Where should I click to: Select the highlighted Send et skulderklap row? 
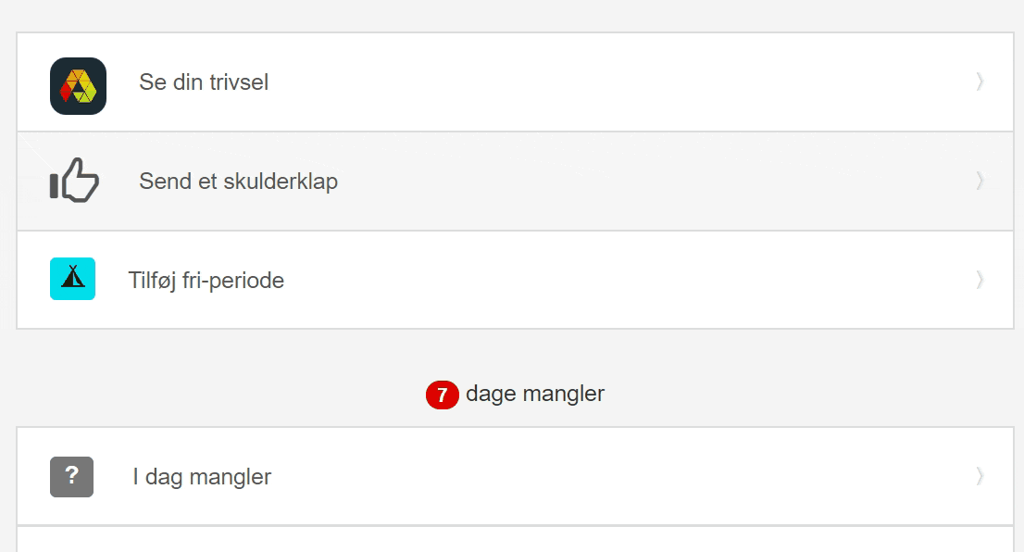[x=516, y=181]
